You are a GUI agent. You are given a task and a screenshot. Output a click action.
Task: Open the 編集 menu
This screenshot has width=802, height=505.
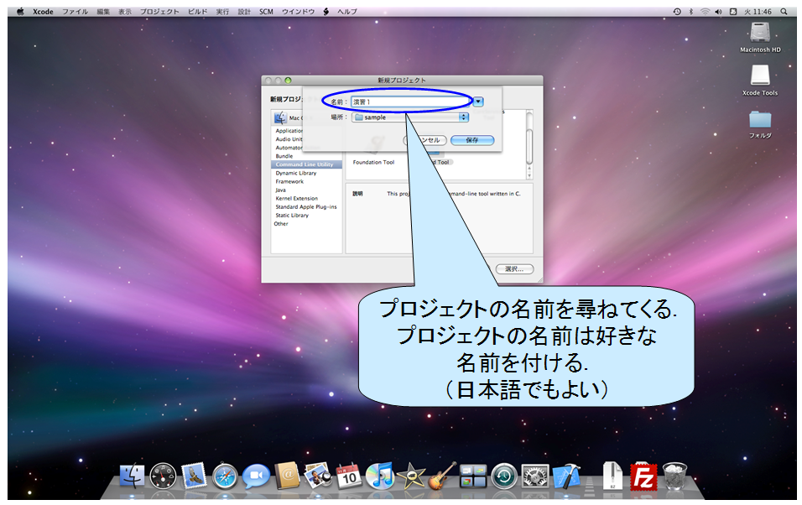(103, 11)
